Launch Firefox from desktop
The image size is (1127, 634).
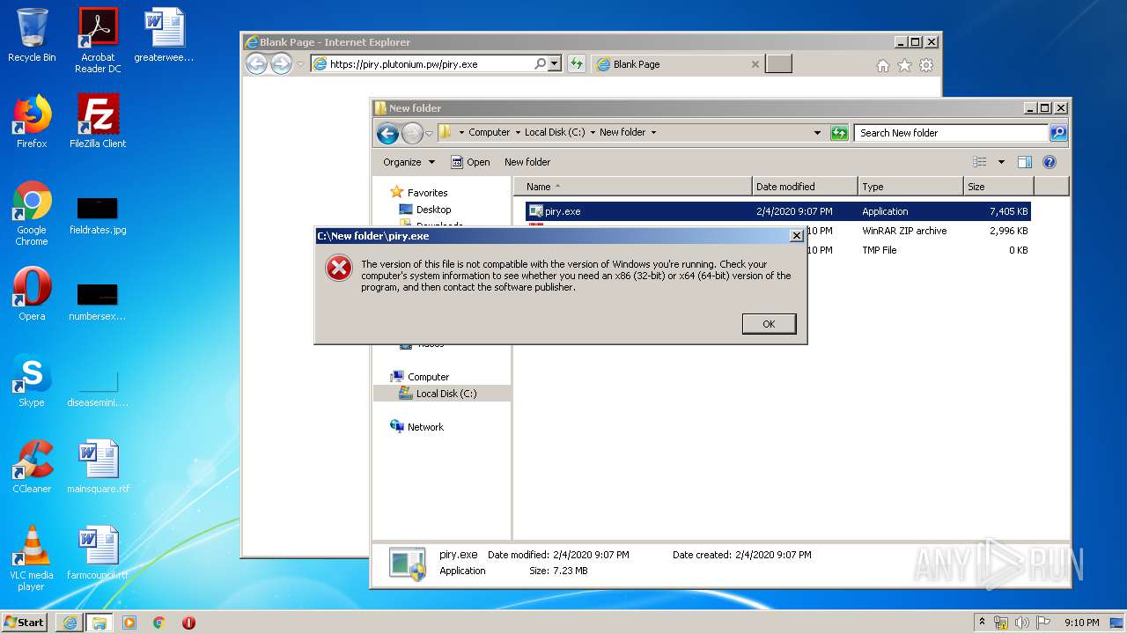pos(32,122)
